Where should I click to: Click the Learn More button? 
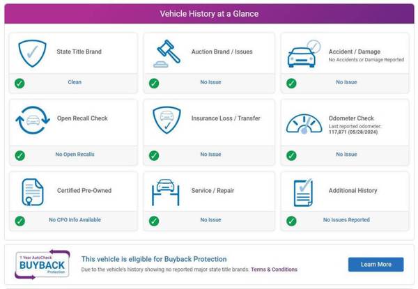376,264
